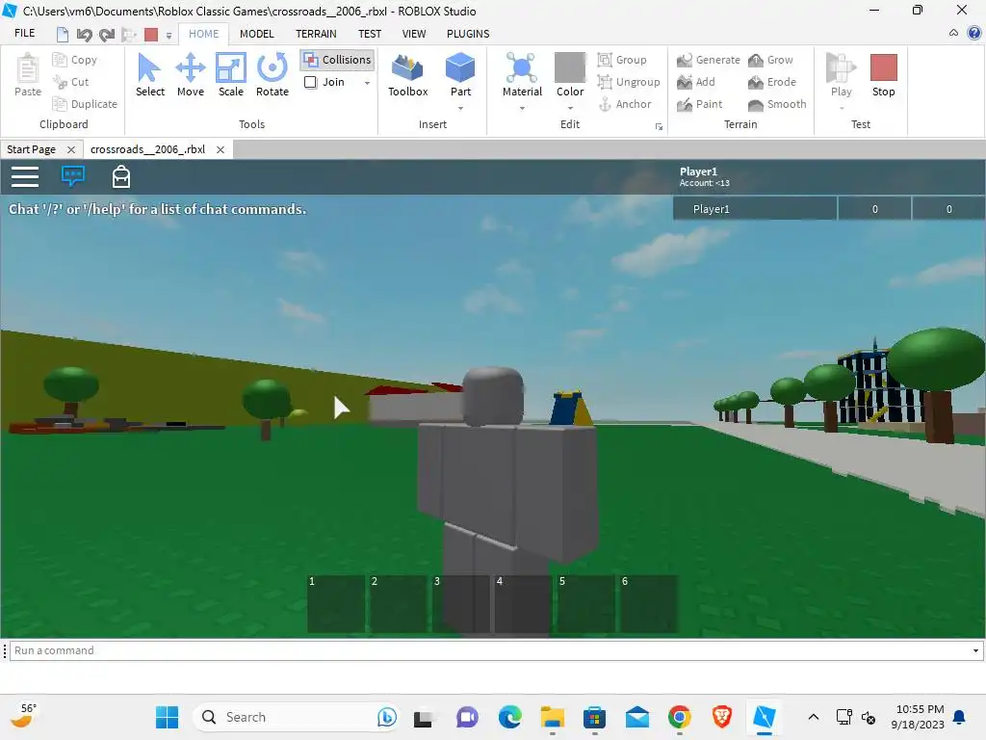The image size is (986, 740).
Task: Close the crossroads__2006_.rbxl tab
Action: [221, 149]
